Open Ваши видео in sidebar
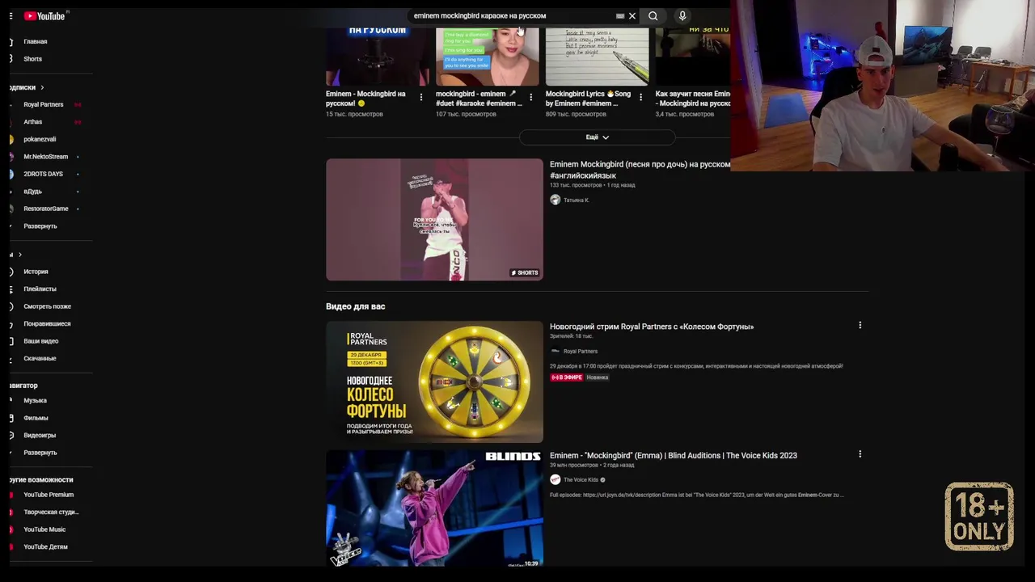The image size is (1035, 582). point(40,341)
